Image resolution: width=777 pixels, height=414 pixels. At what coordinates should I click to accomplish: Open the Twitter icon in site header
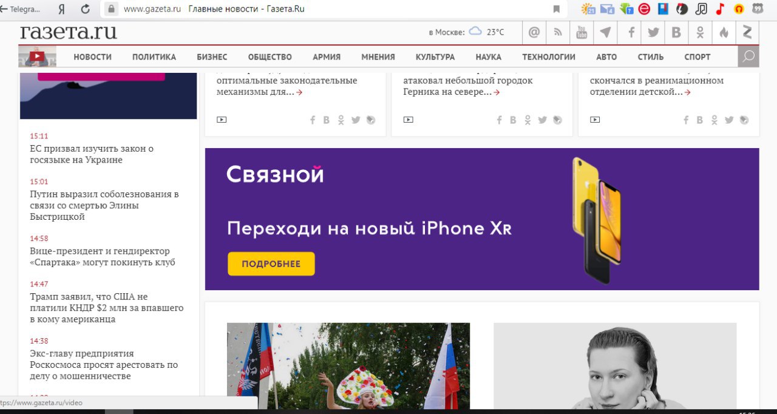[653, 32]
